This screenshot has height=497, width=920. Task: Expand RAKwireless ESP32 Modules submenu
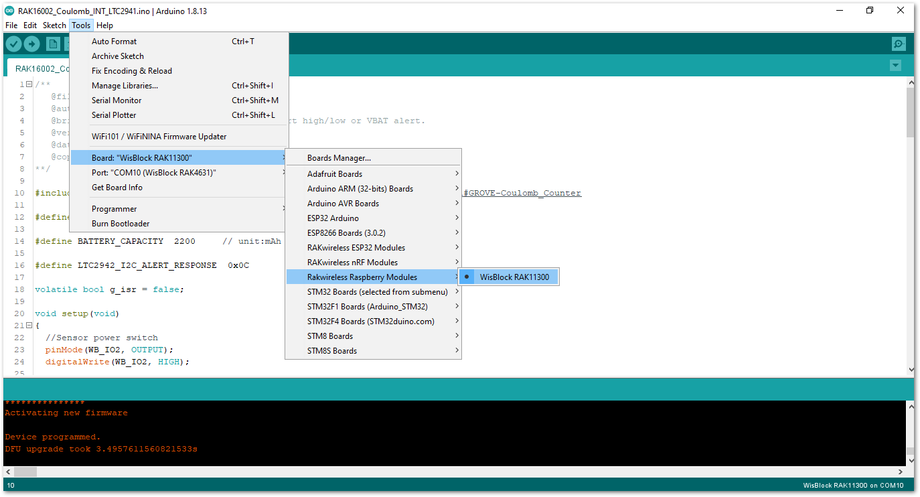(x=373, y=248)
